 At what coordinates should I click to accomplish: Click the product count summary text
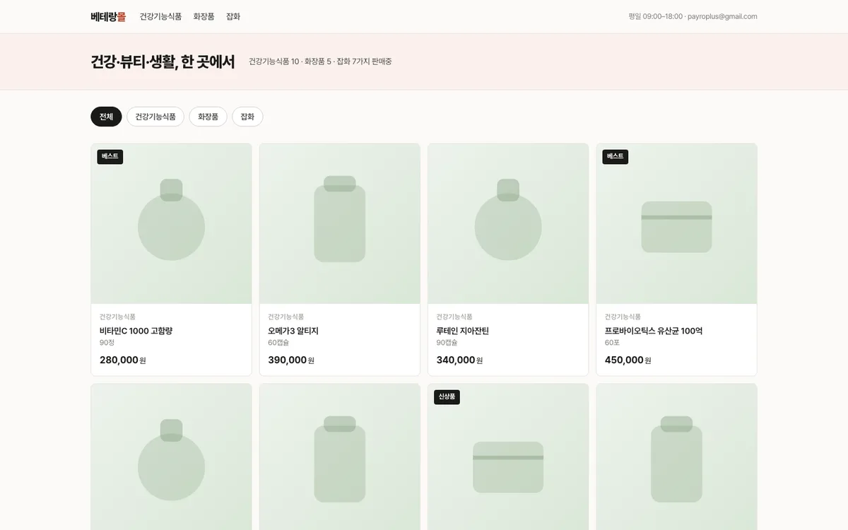tap(320, 61)
